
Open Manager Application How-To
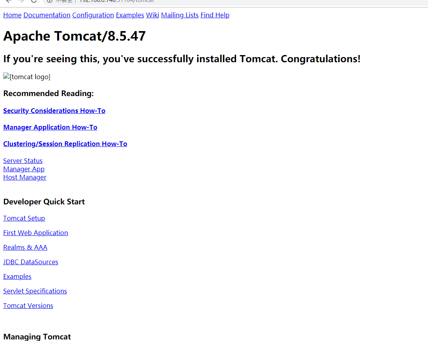pos(50,127)
